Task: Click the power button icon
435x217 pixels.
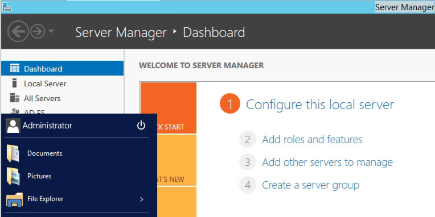Action: (x=141, y=126)
